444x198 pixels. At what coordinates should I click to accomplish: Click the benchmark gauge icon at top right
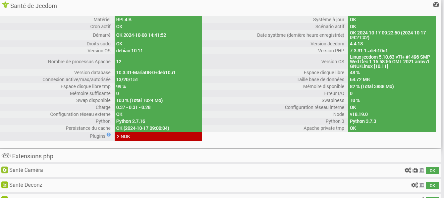[436, 4]
